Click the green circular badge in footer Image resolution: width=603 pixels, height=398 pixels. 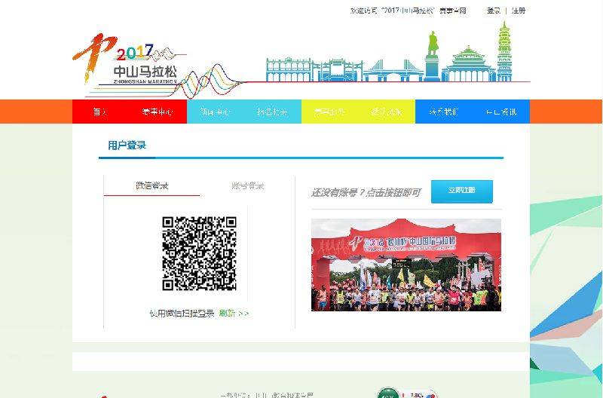[x=387, y=394]
